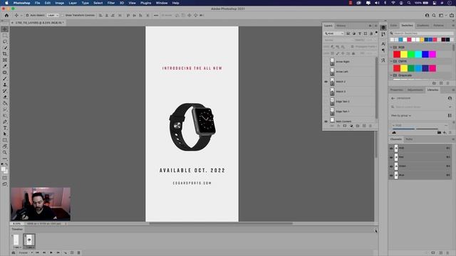
Task: Switch to the Paths tab
Action: pyautogui.click(x=409, y=139)
